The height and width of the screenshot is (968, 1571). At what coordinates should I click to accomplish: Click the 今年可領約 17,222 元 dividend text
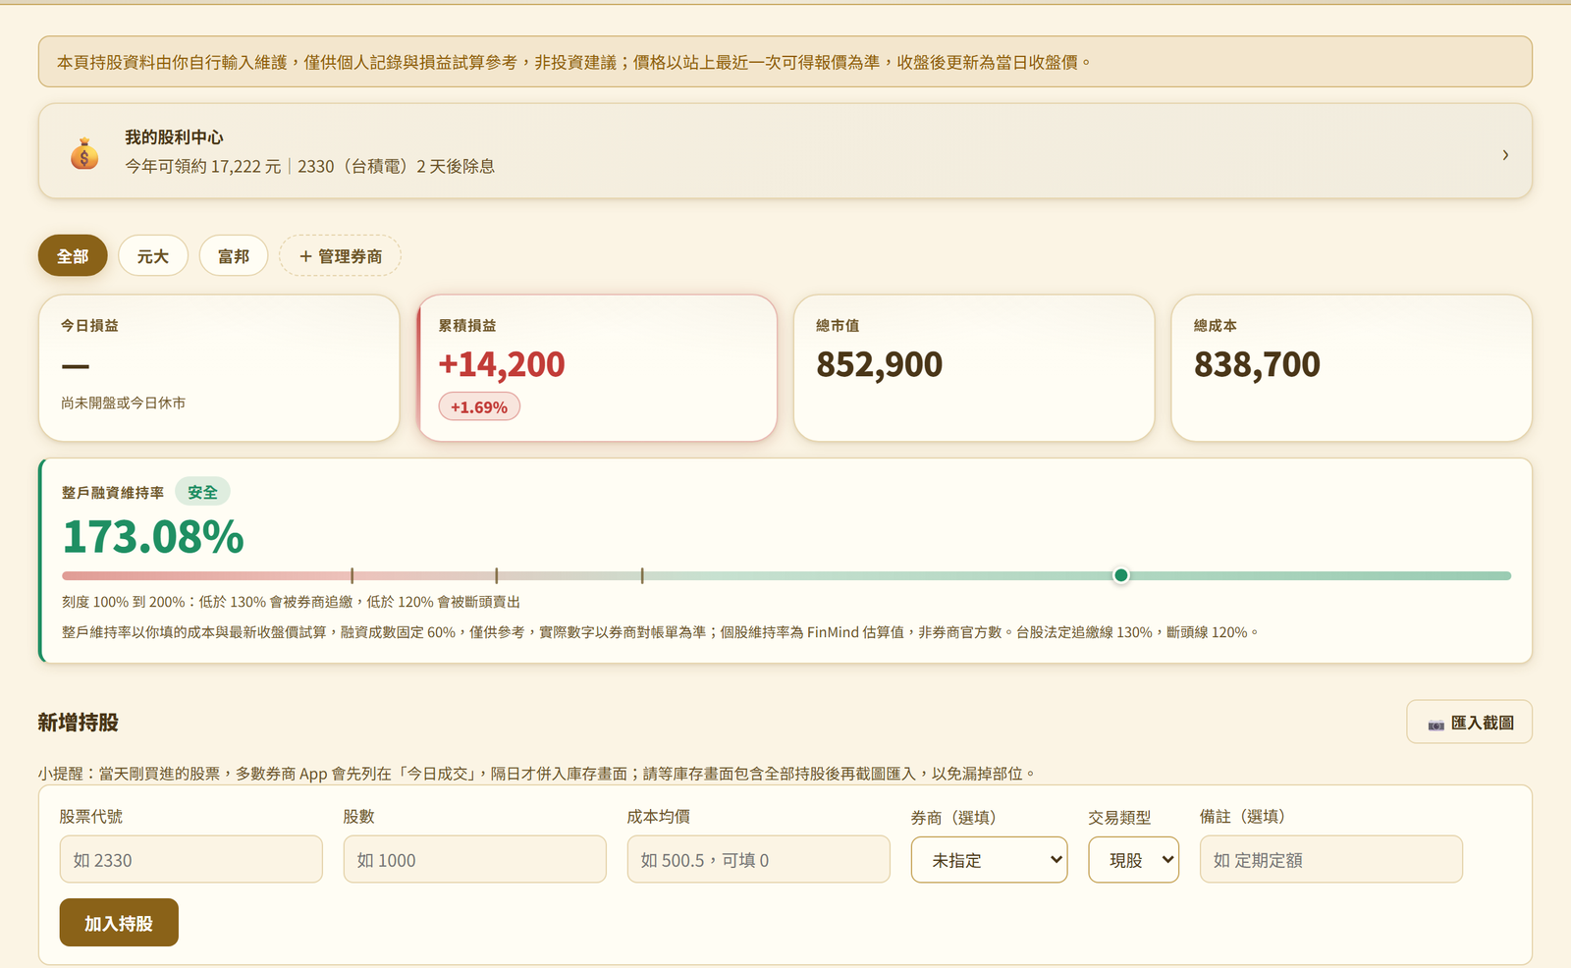[203, 167]
